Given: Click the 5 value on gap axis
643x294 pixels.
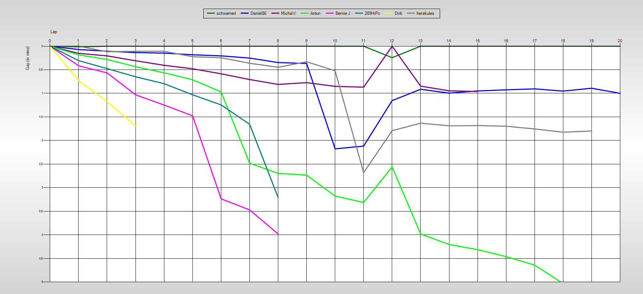Looking at the screenshot, I should click(42, 282).
